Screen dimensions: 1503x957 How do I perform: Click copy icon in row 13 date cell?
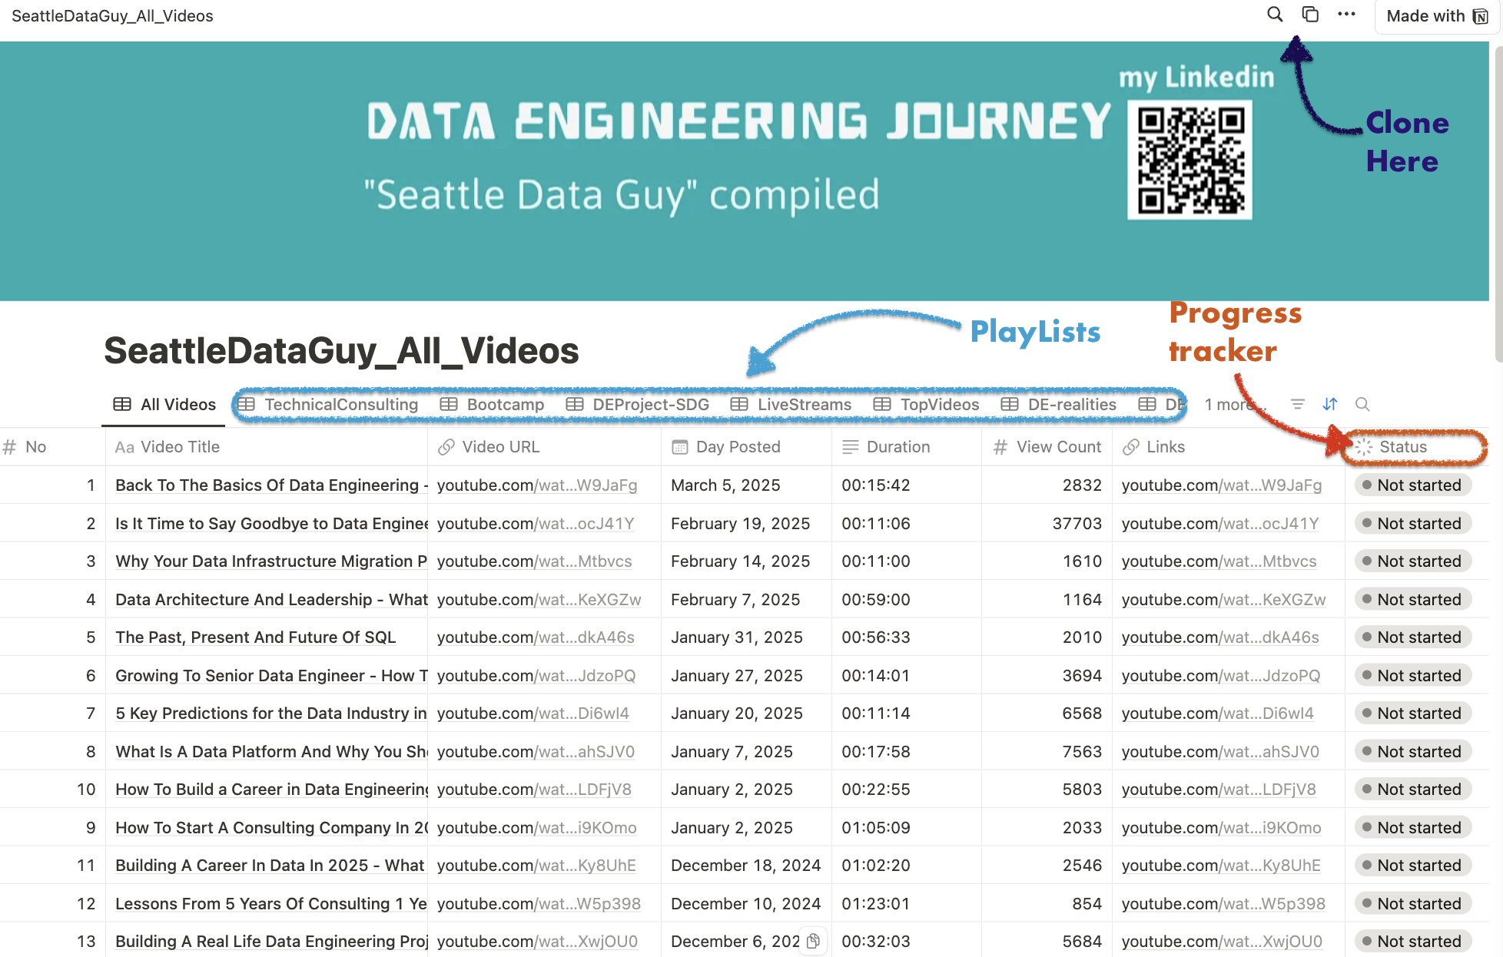[x=813, y=941]
